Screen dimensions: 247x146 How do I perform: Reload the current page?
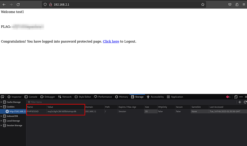point(18,5)
